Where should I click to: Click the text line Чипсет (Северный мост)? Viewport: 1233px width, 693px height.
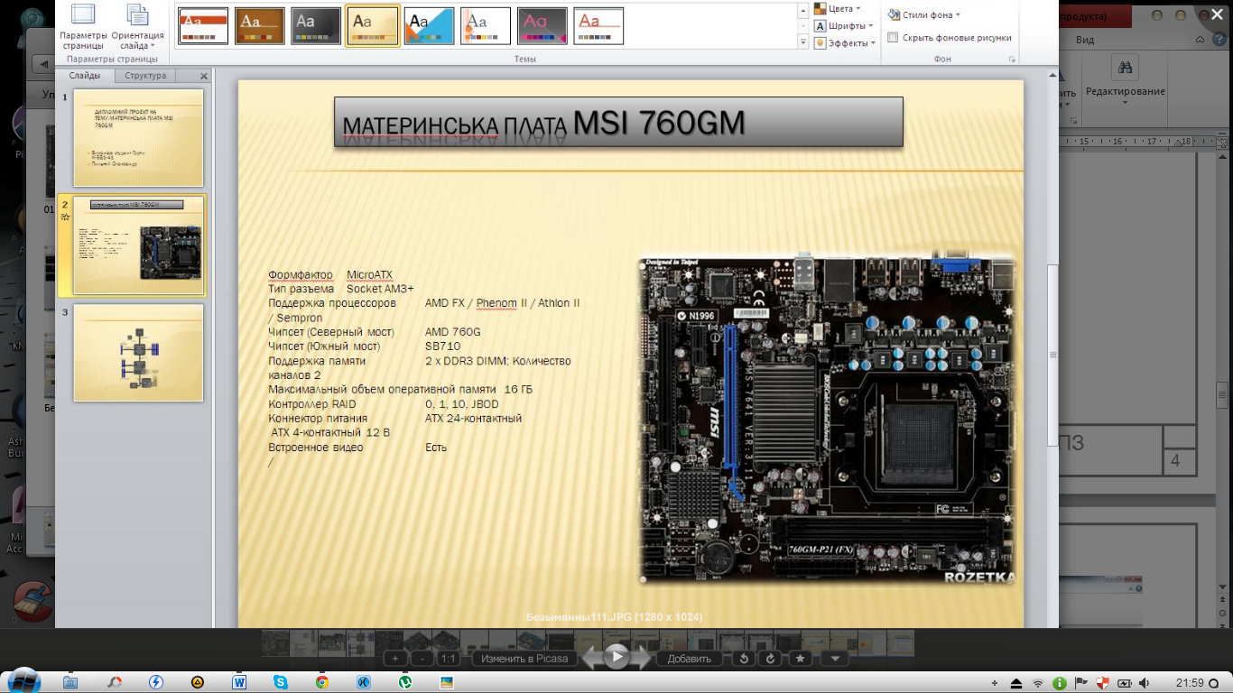tap(331, 332)
